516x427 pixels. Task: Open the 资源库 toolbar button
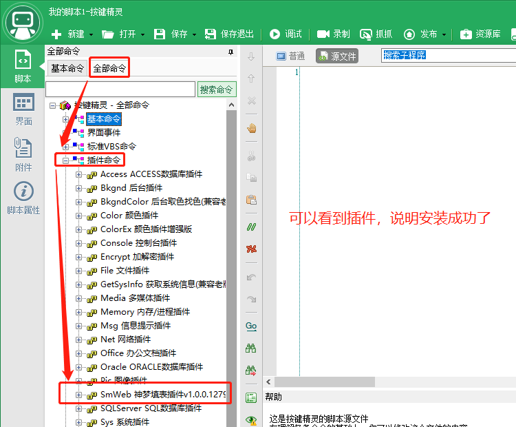pyautogui.click(x=480, y=34)
